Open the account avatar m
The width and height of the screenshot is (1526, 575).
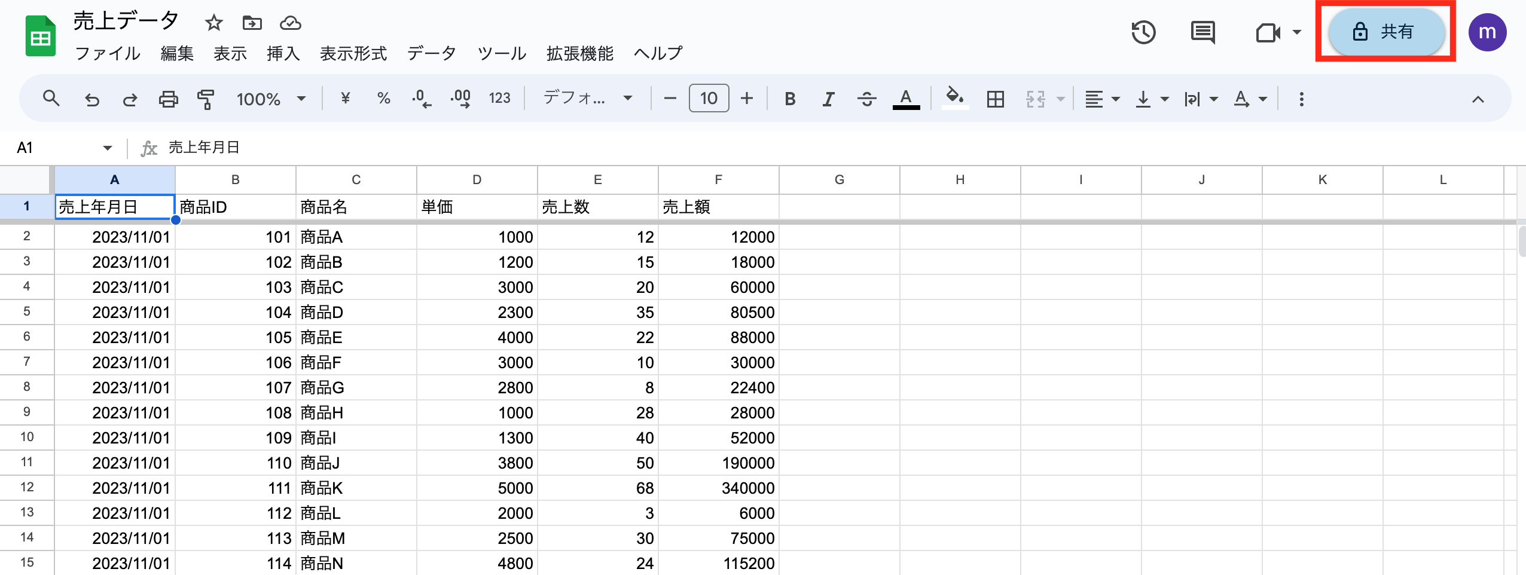pos(1487,32)
